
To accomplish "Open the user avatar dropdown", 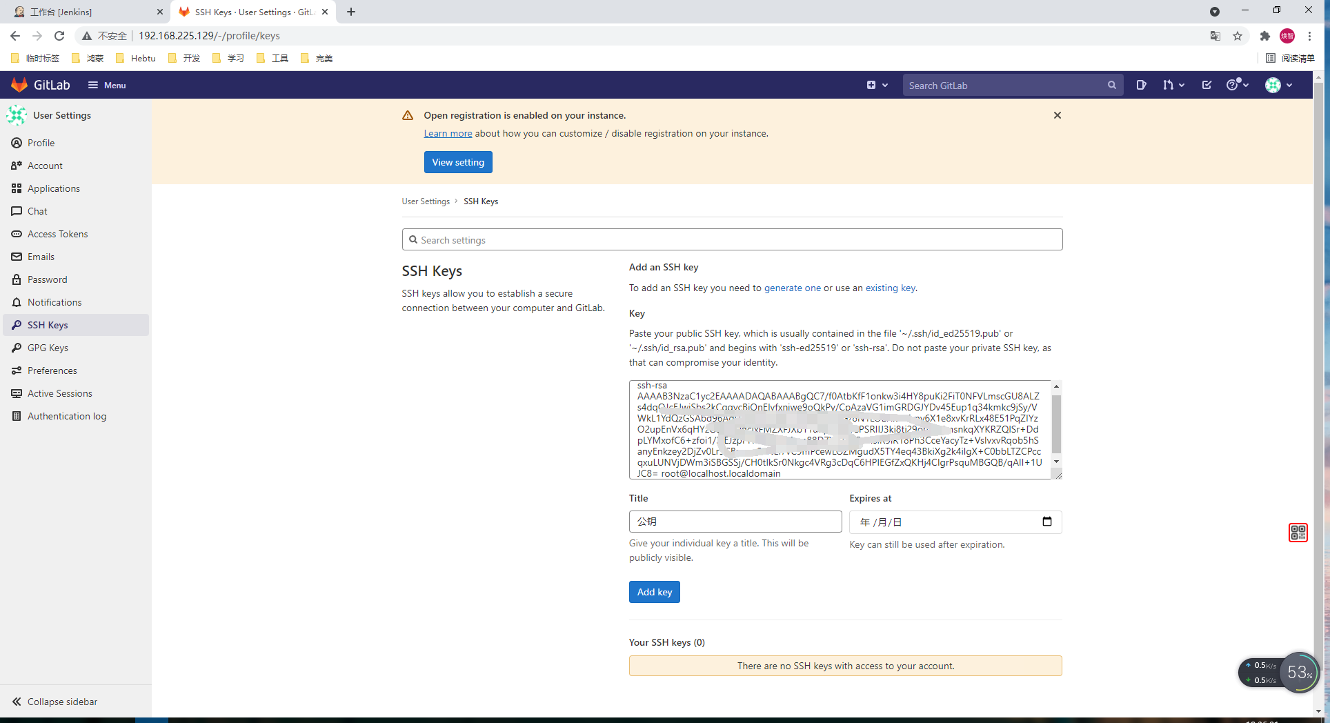I will click(1279, 86).
